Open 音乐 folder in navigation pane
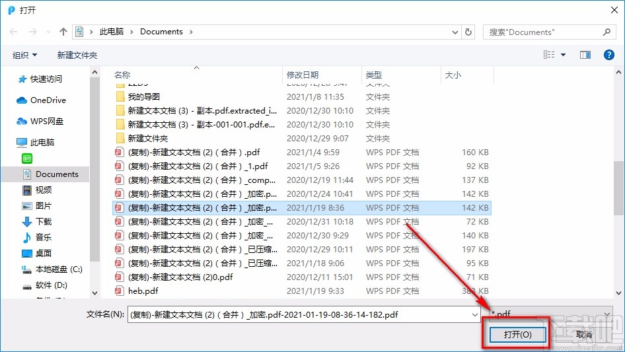 37,238
